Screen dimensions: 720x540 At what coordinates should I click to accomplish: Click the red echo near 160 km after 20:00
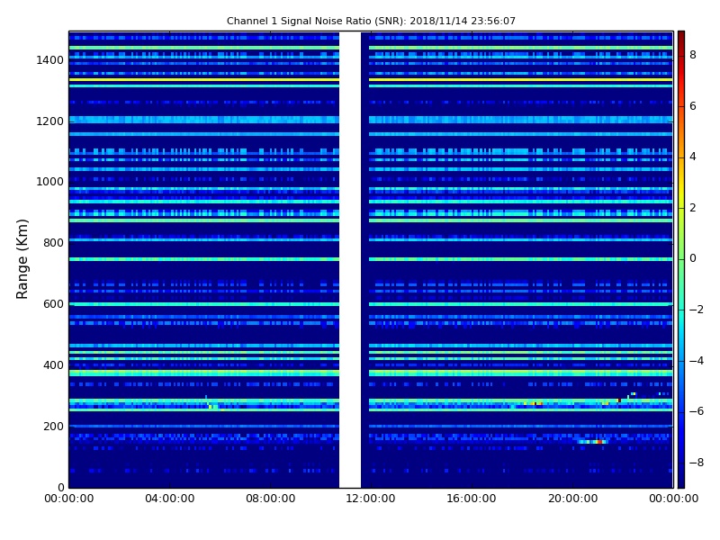tap(598, 442)
